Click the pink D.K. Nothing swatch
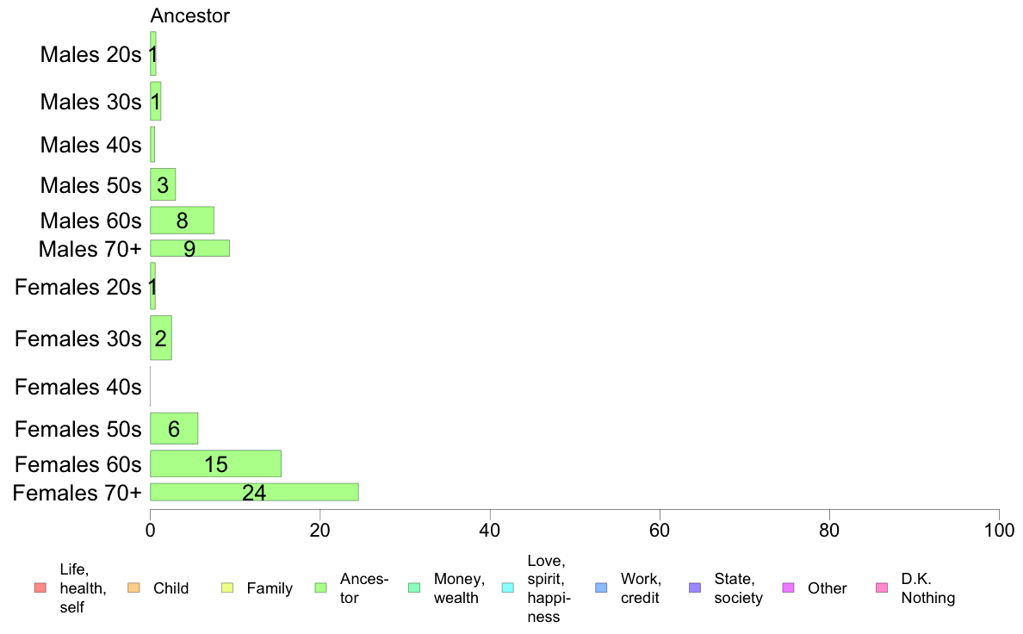 pyautogui.click(x=882, y=588)
